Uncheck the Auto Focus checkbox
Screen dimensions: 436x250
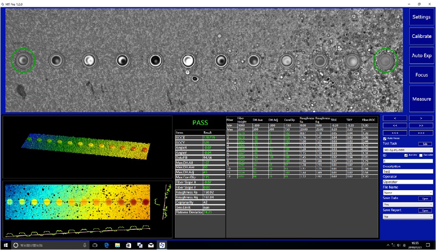[x=385, y=139]
